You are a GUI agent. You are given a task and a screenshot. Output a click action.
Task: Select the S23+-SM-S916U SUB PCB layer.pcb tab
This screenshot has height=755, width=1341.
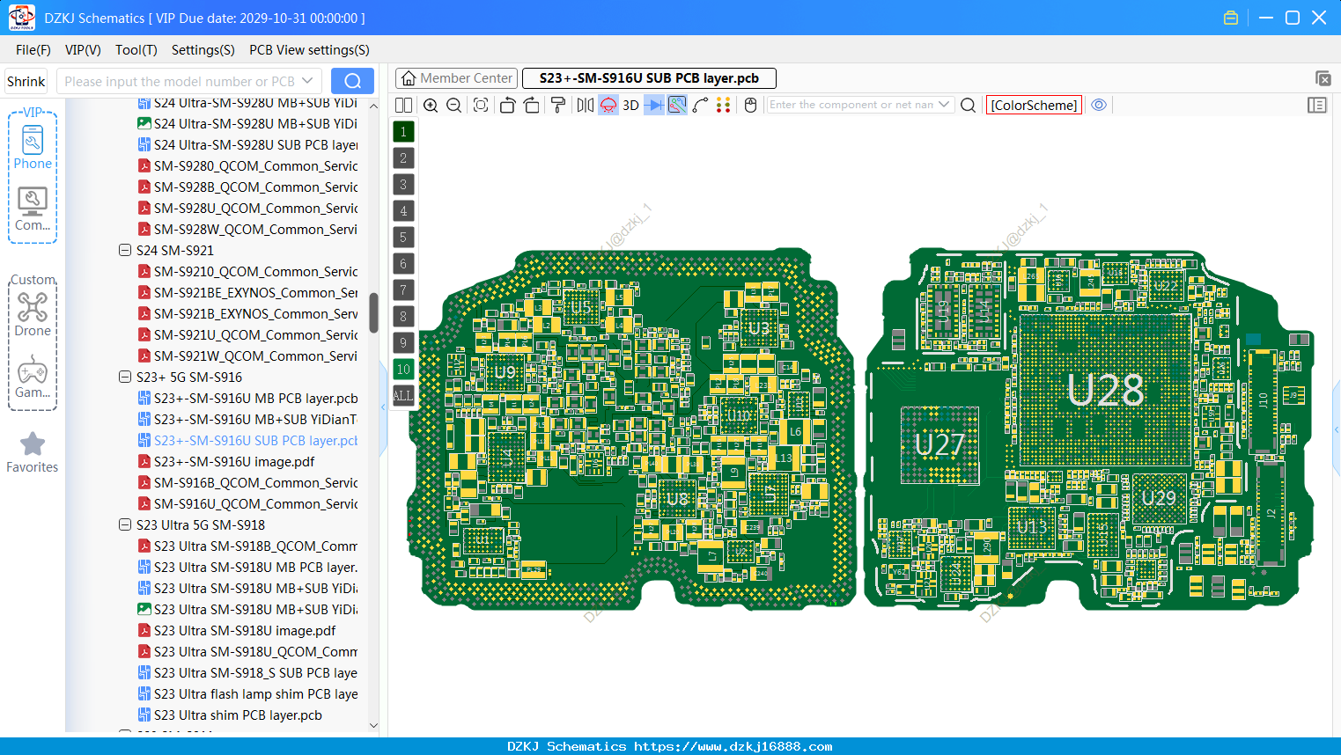coord(649,78)
